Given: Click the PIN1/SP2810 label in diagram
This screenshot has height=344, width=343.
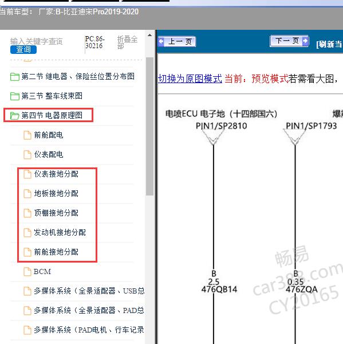Looking at the screenshot, I should pos(222,126).
